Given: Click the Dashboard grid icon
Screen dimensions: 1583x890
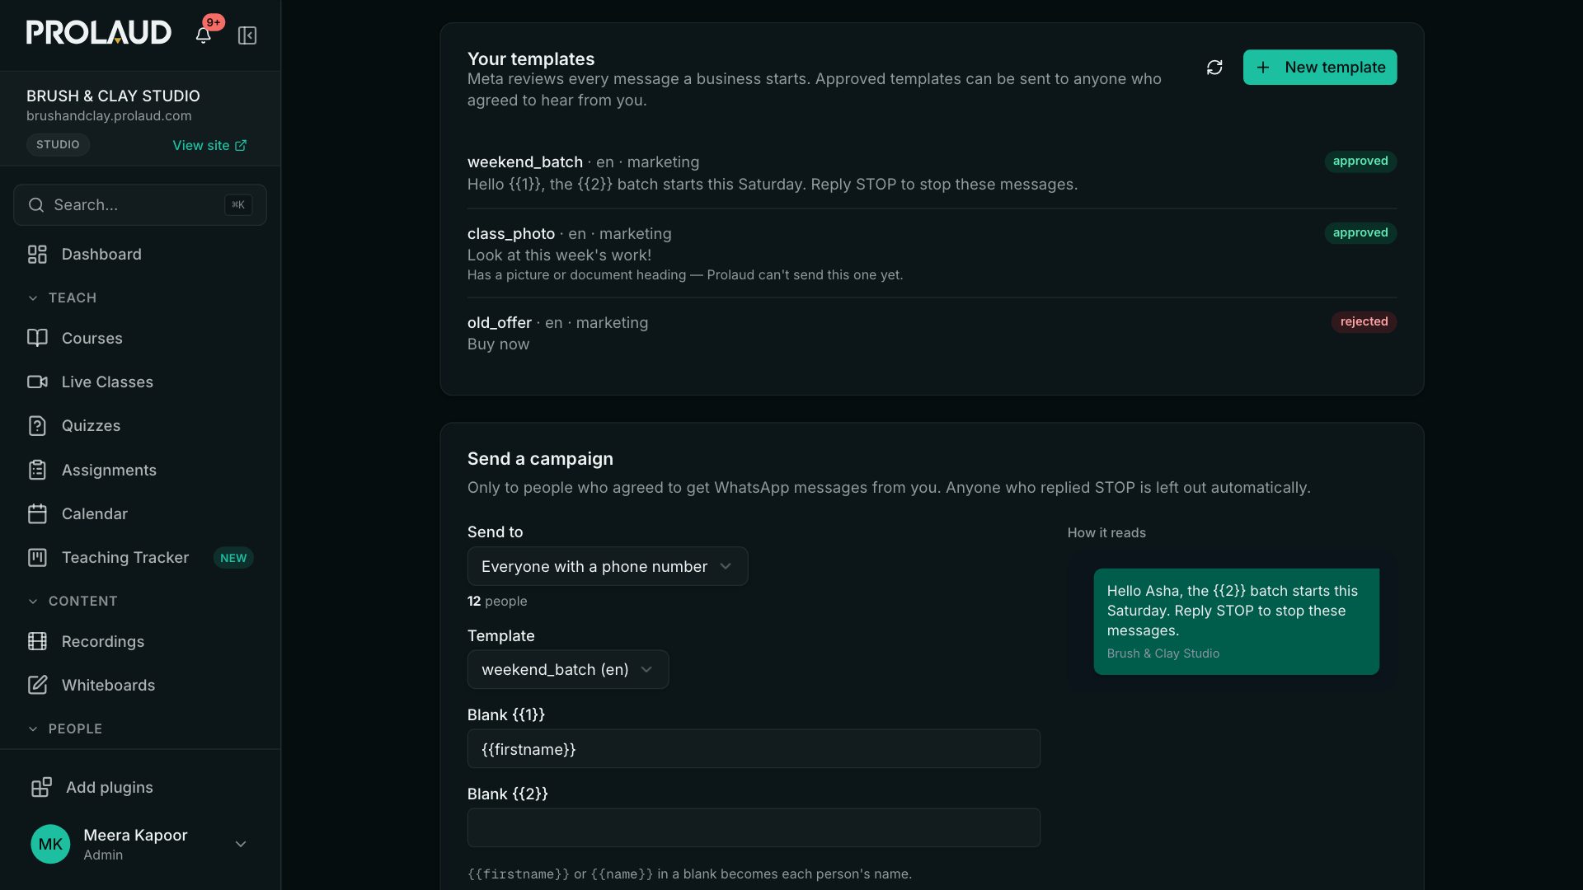Looking at the screenshot, I should coord(37,255).
